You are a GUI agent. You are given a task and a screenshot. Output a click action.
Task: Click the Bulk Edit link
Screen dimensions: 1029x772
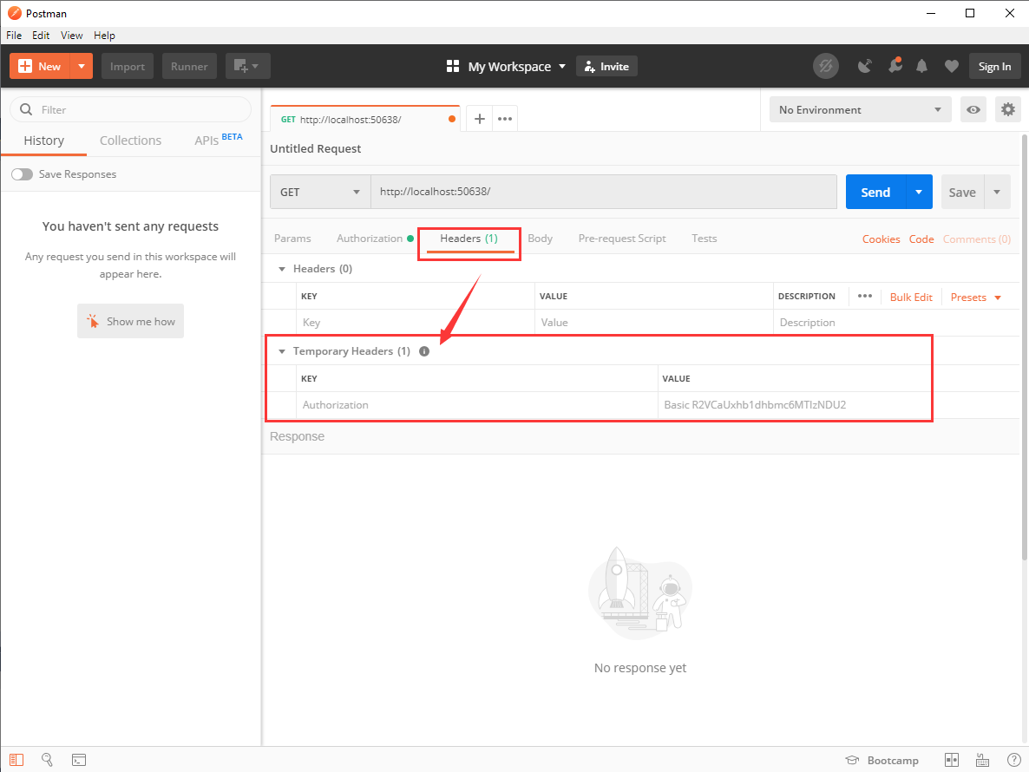911,297
